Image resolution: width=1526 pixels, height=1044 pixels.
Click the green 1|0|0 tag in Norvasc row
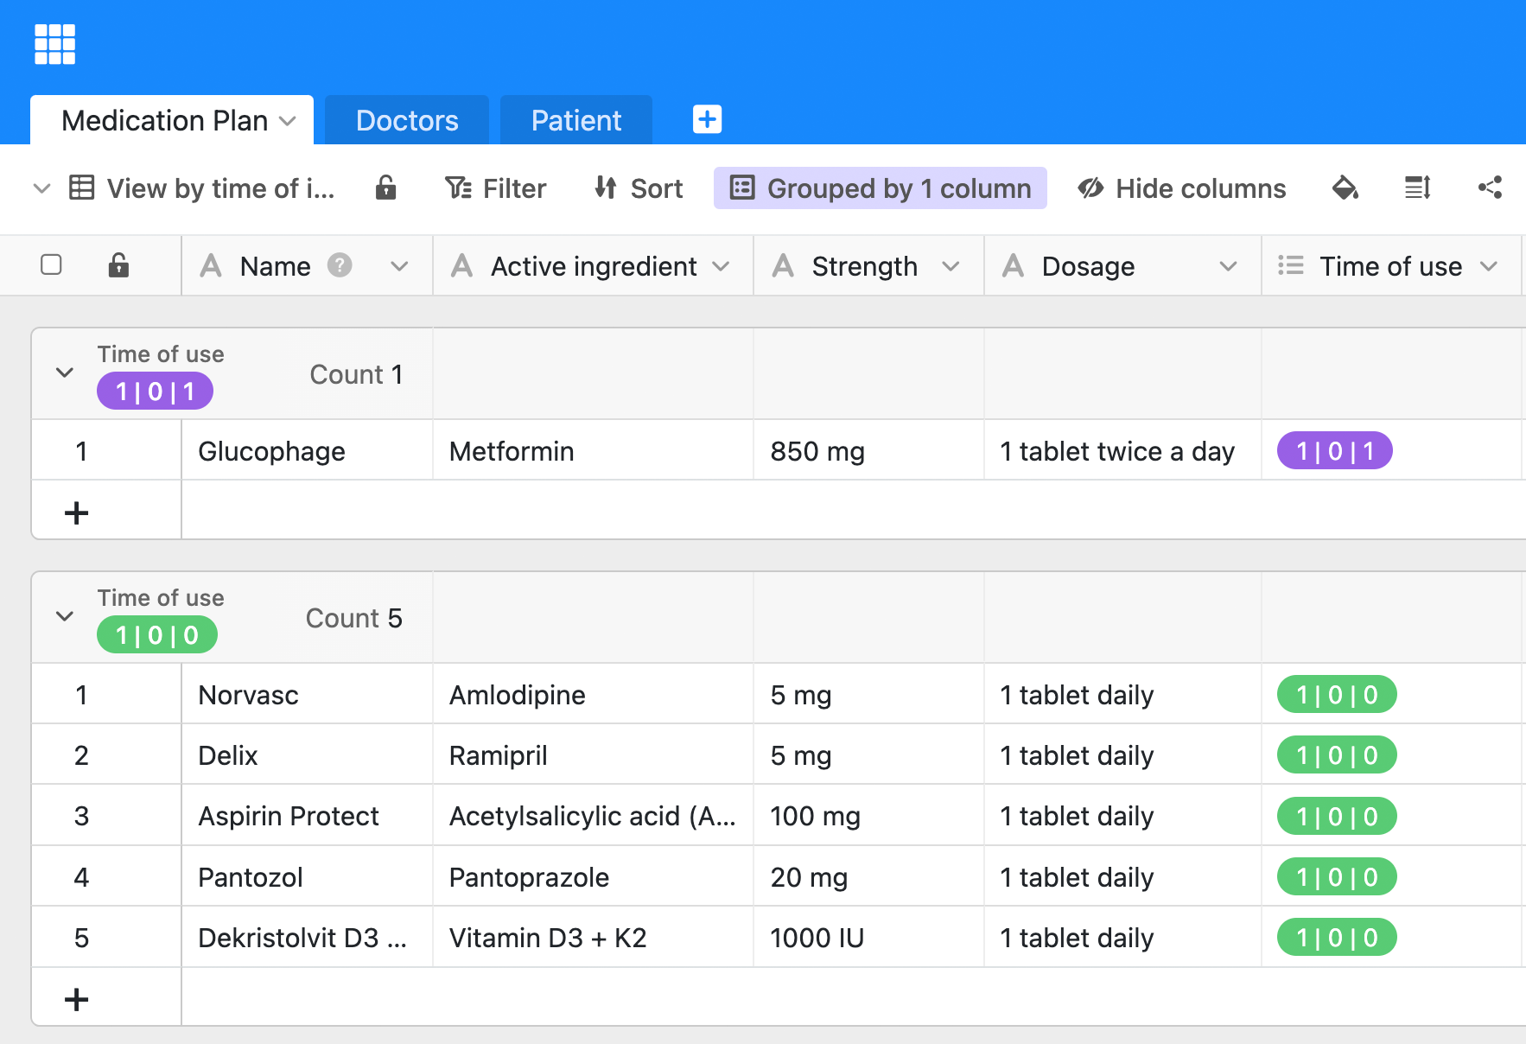tap(1337, 694)
